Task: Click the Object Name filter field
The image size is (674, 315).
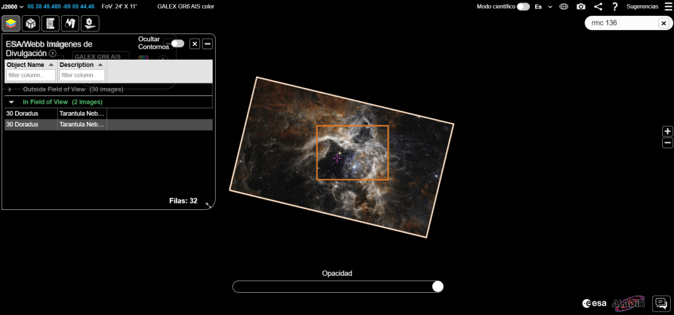Action: click(30, 75)
